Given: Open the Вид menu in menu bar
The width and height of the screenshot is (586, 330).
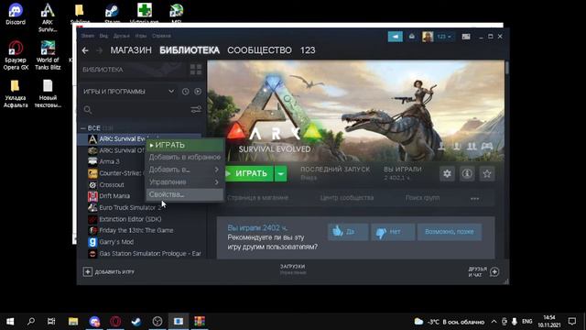Looking at the screenshot, I should (103, 36).
